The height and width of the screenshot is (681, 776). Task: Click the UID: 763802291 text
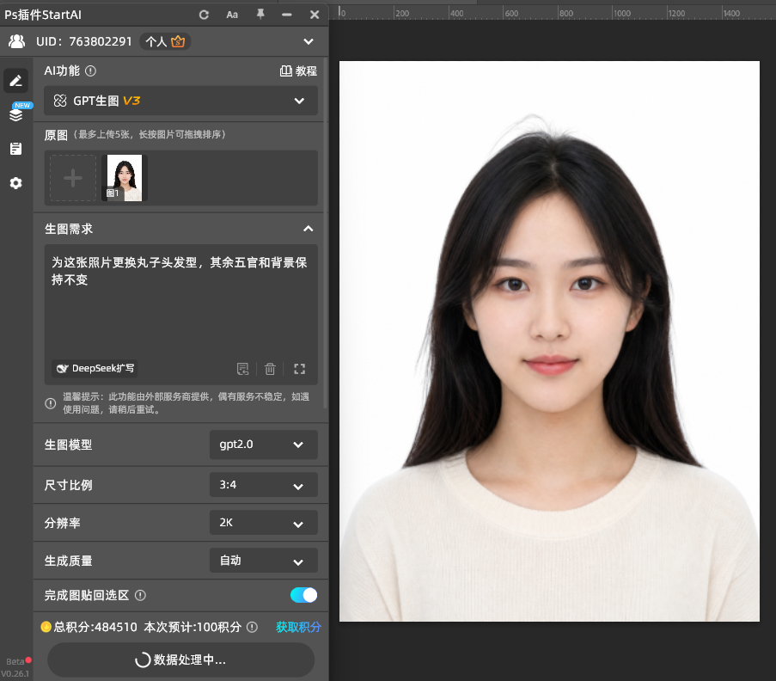(84, 41)
